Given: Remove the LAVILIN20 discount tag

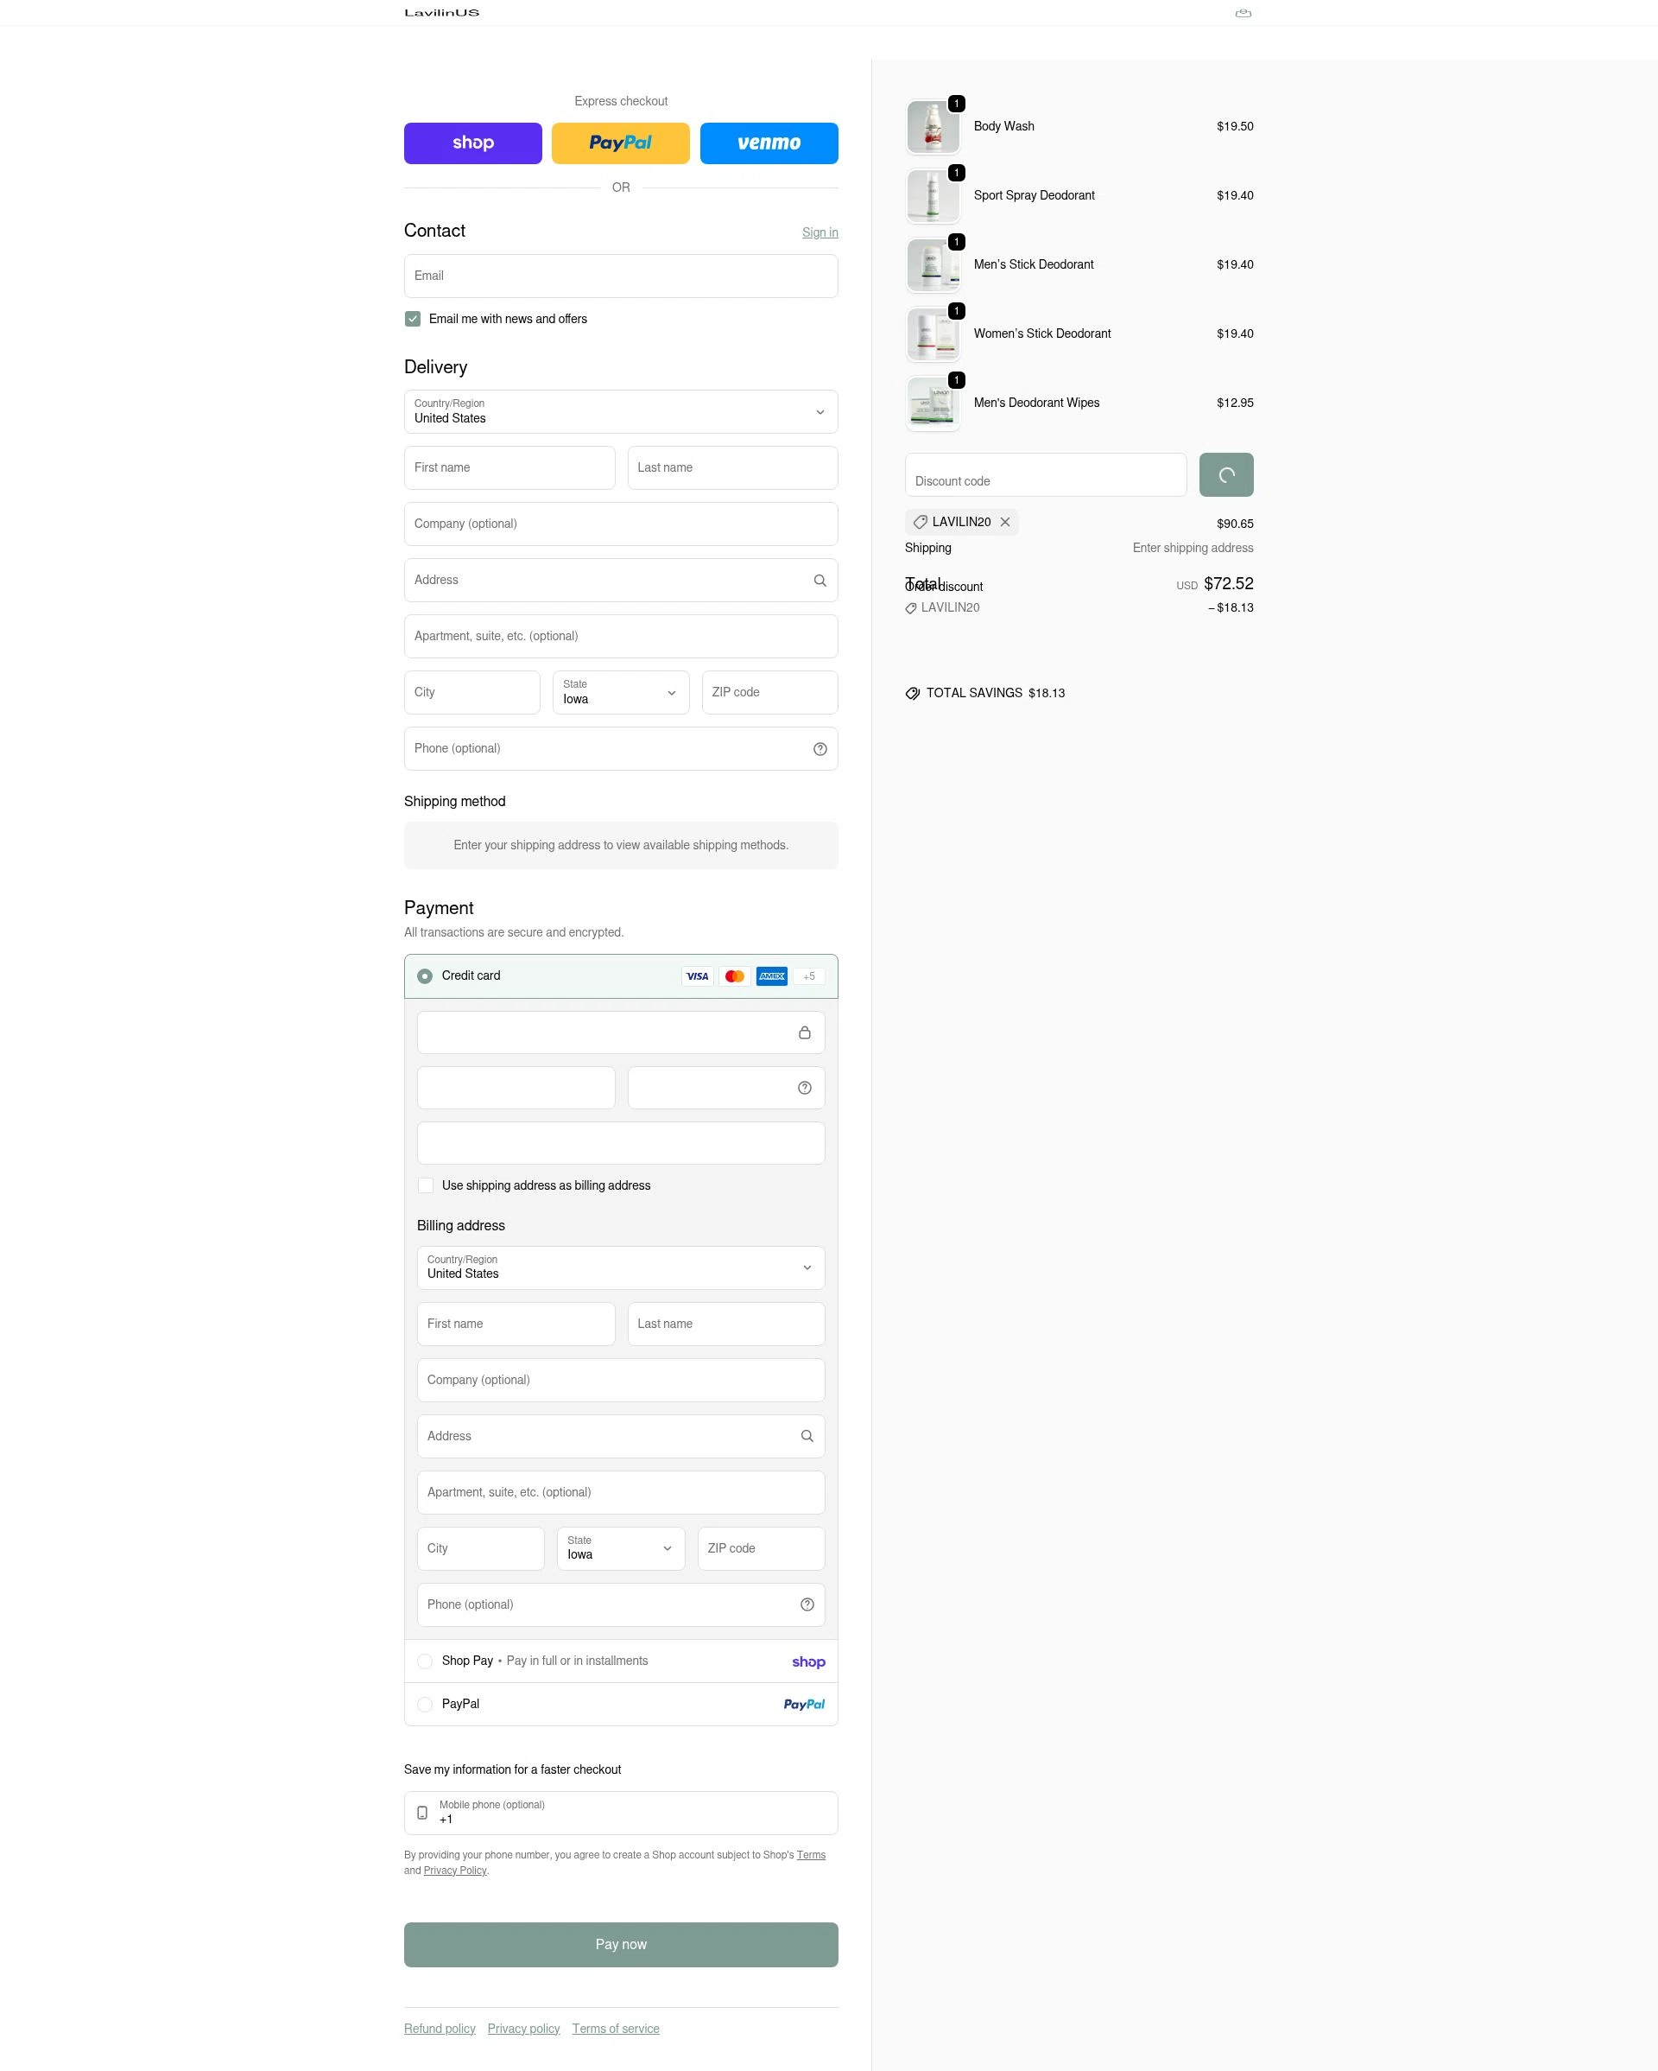Looking at the screenshot, I should coord(1004,522).
